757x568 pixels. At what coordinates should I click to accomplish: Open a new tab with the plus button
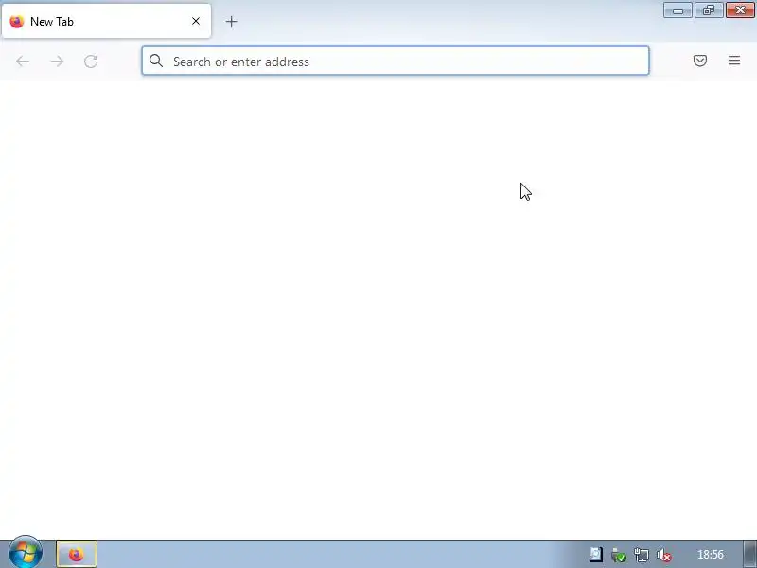click(231, 21)
